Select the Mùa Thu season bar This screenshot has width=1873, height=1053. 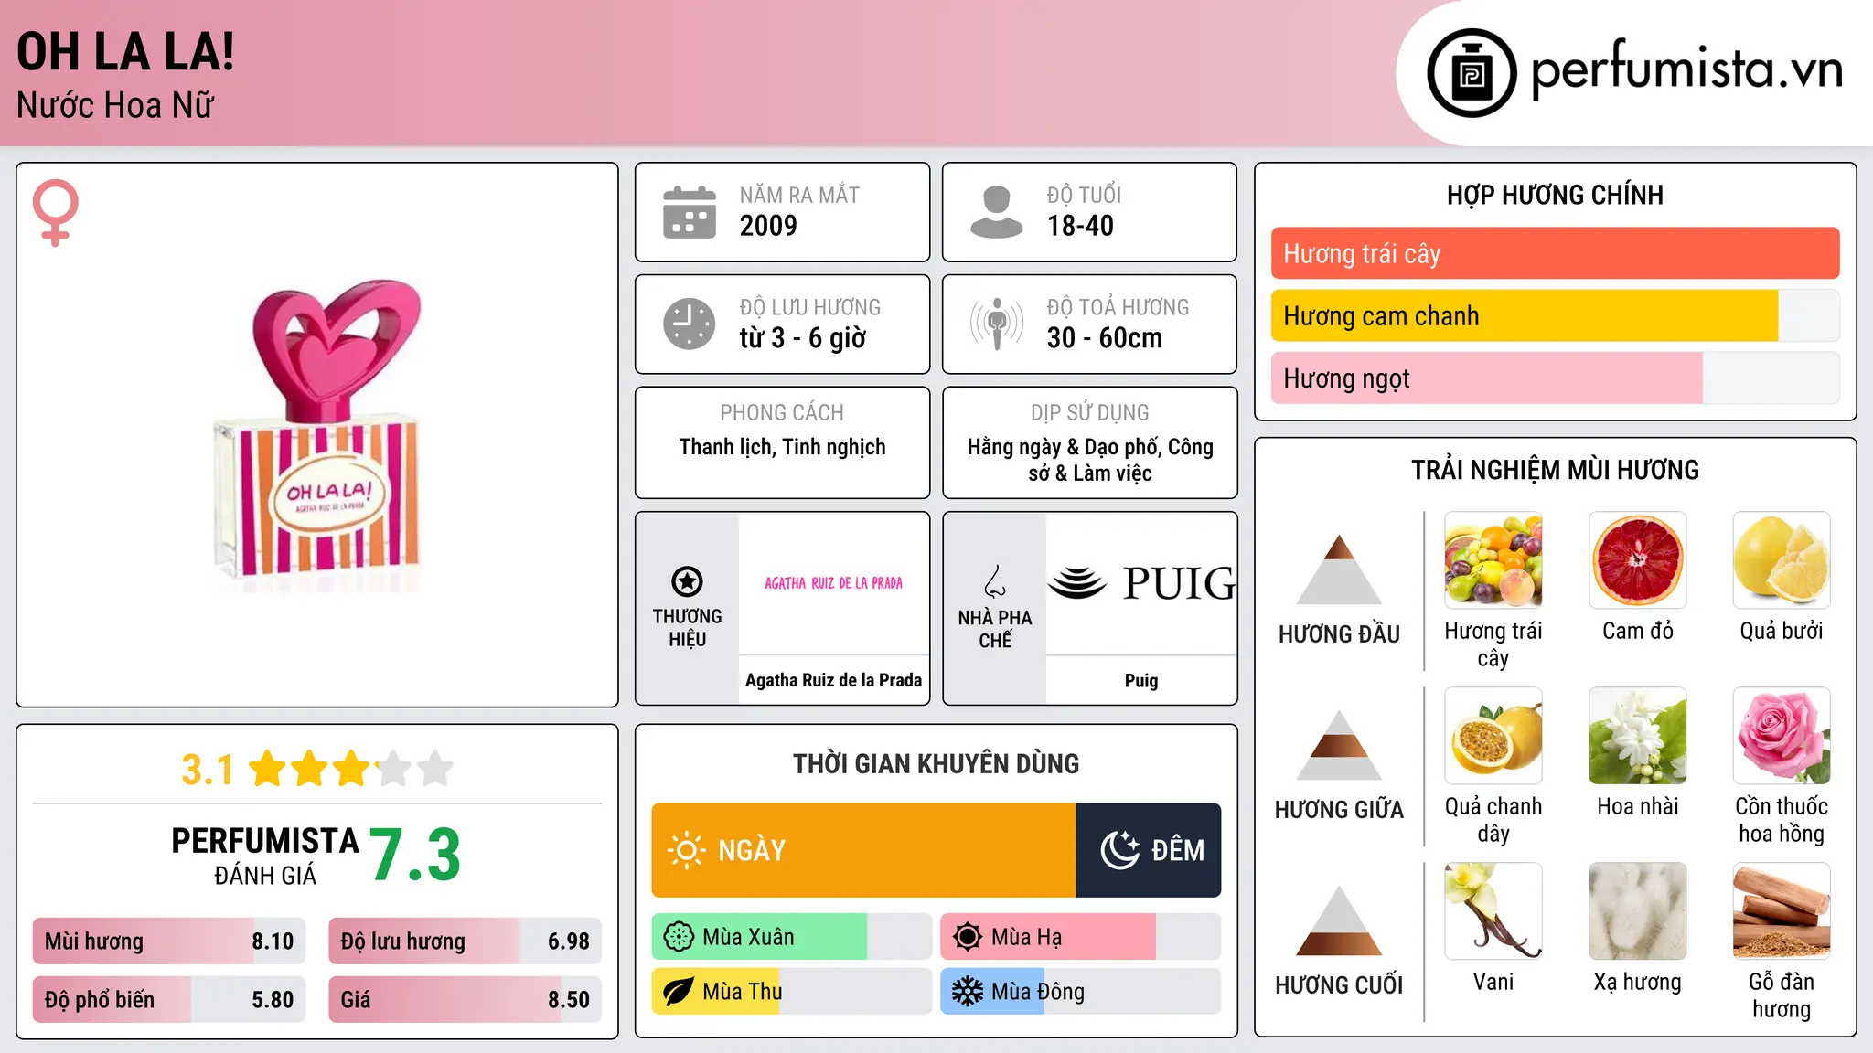(791, 992)
